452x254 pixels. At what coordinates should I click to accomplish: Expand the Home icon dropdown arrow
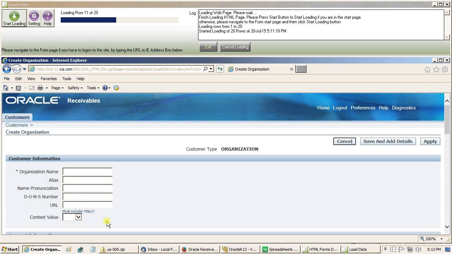(x=12, y=88)
